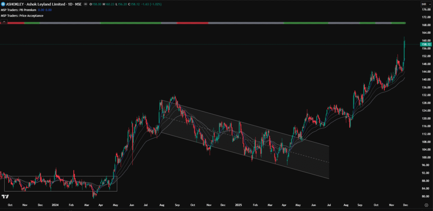Click the 158.12 current price label
The image size is (433, 211).
click(426, 44)
